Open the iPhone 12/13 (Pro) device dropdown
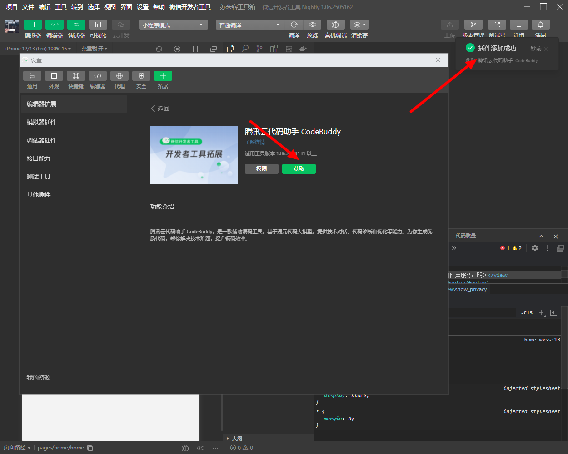The width and height of the screenshot is (568, 454). 38,49
